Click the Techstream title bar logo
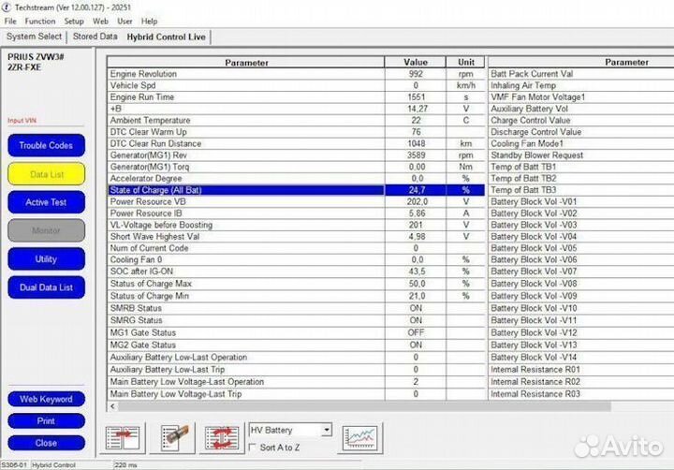 click(8, 7)
